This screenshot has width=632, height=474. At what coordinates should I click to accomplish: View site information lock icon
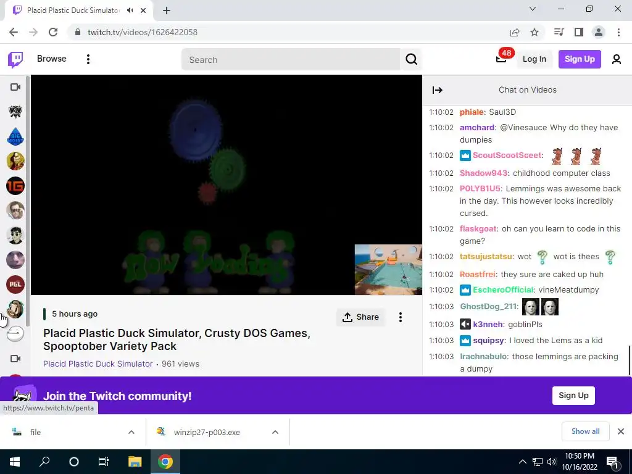click(78, 32)
